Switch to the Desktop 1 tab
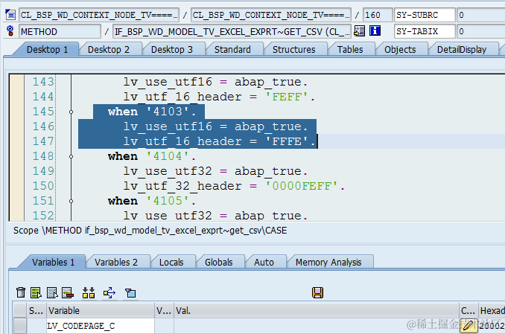Viewport: 505px width, 334px height. tap(48, 50)
